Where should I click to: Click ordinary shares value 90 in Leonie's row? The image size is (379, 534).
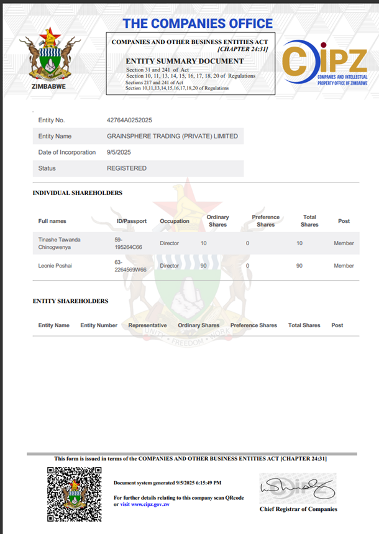[x=203, y=266]
